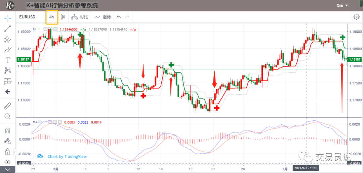Open MACD indicator settings gear
Image resolution: width=363 pixels, height=173 pixels.
click(55, 122)
